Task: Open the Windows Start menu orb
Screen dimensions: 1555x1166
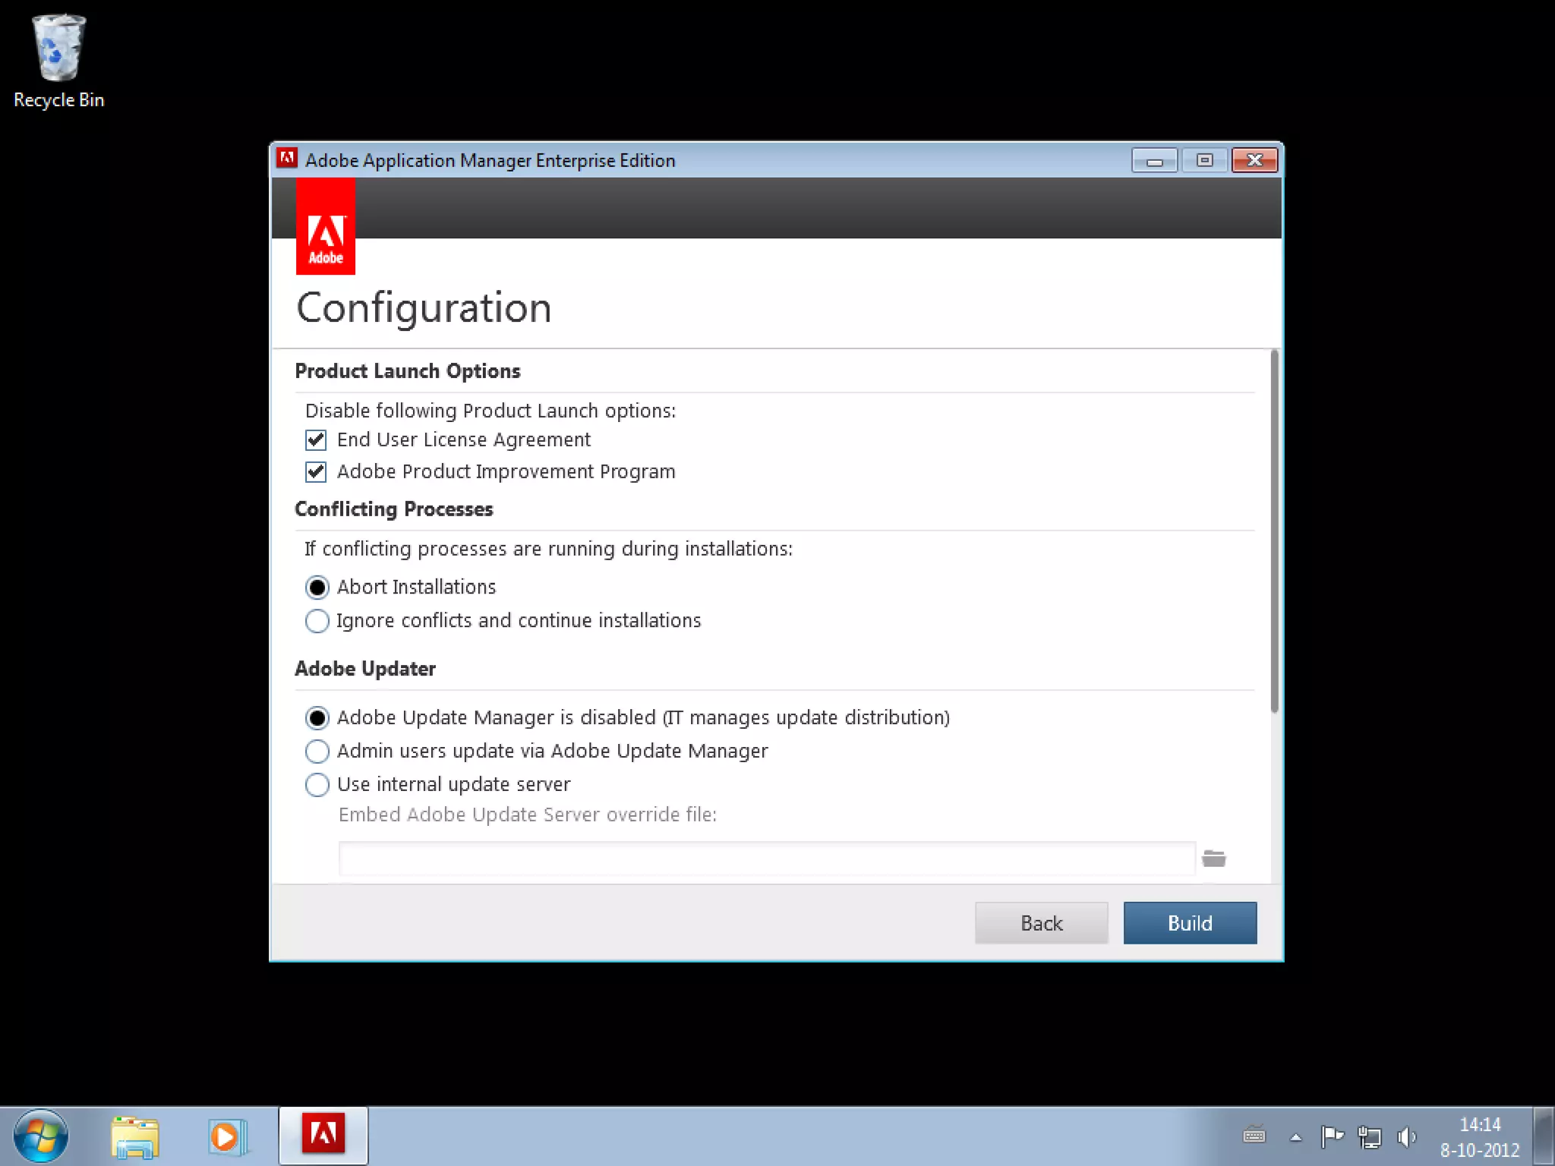Action: [x=41, y=1136]
